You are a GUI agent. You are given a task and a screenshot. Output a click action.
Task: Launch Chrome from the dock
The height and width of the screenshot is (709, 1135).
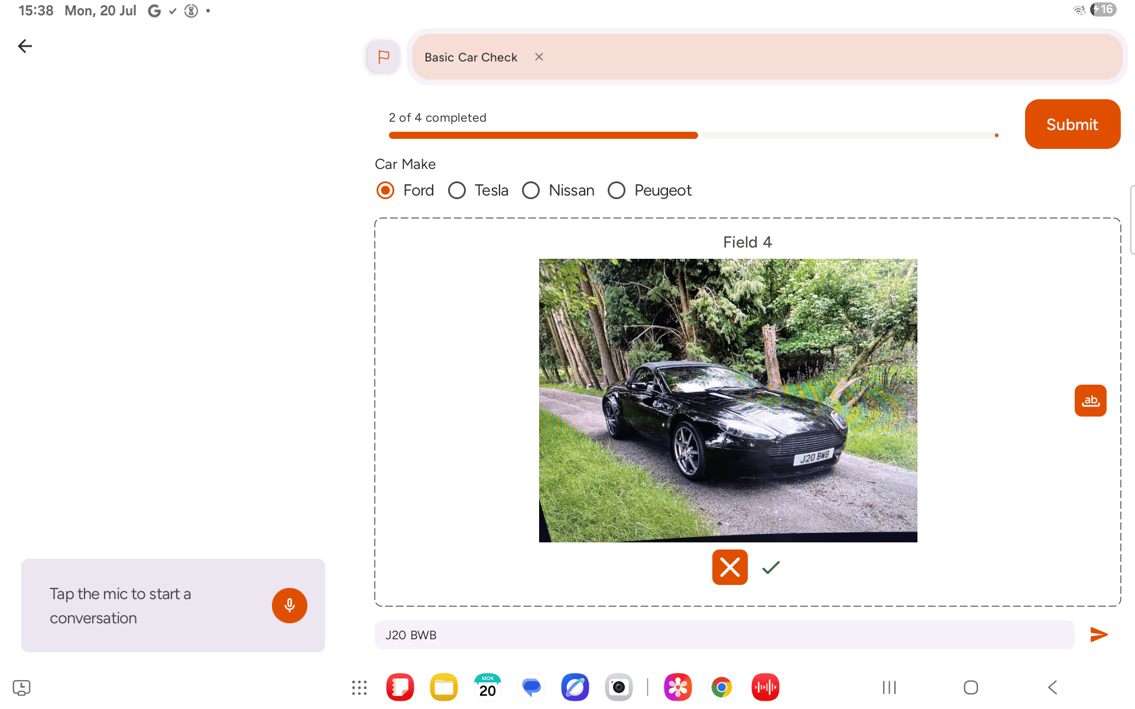point(722,687)
